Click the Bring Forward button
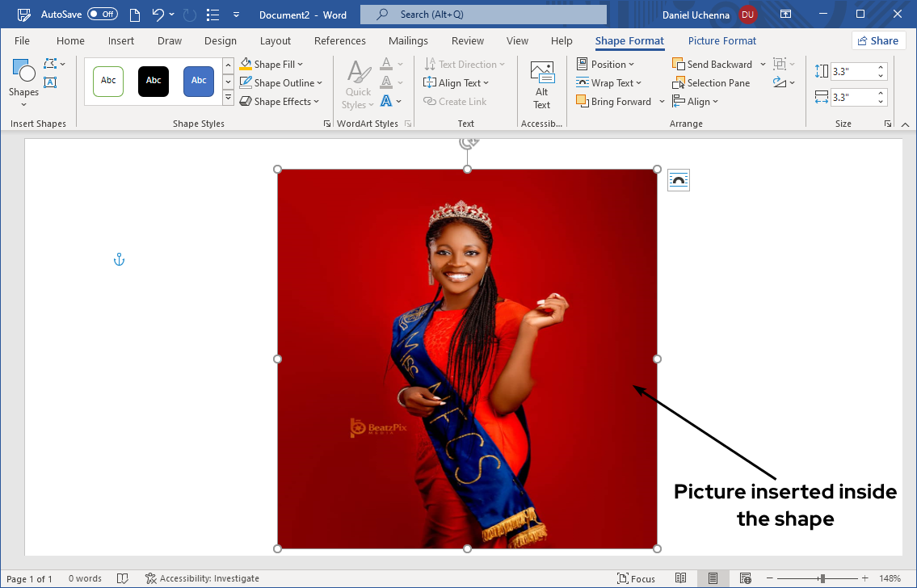This screenshot has width=917, height=588. click(x=613, y=102)
